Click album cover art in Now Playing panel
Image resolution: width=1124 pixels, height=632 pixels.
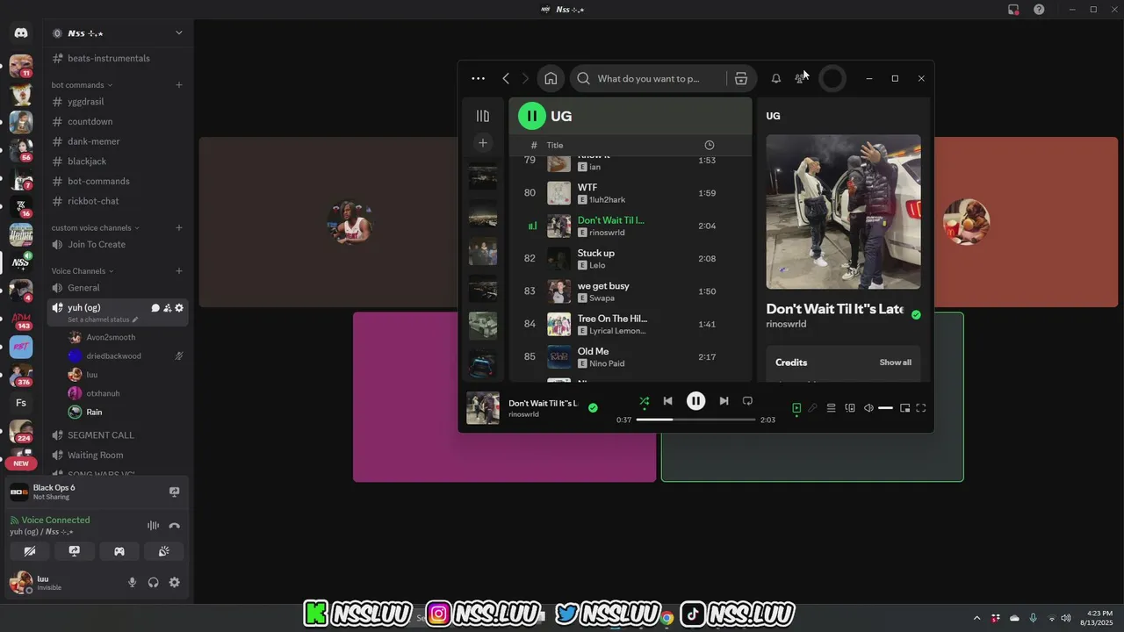tap(843, 212)
